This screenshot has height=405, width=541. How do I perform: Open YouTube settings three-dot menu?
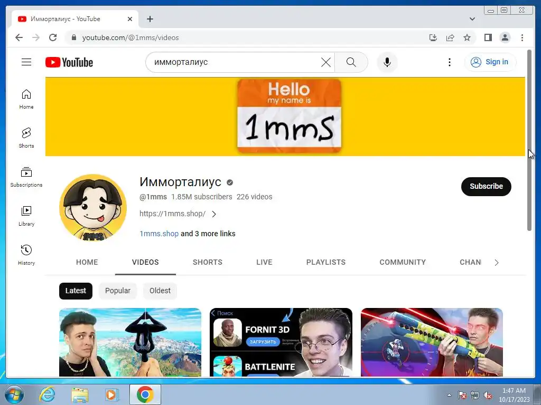coord(449,62)
